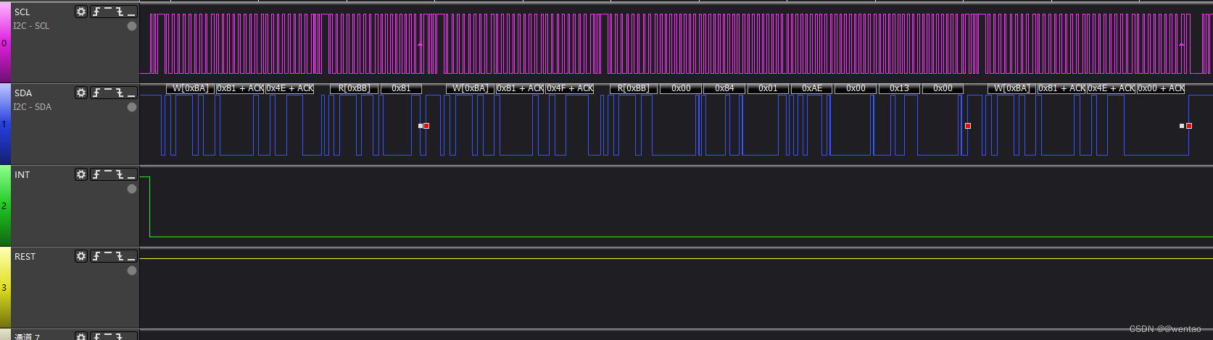Open INT channel settings gear
Screen dimensions: 1213x340
click(x=81, y=174)
